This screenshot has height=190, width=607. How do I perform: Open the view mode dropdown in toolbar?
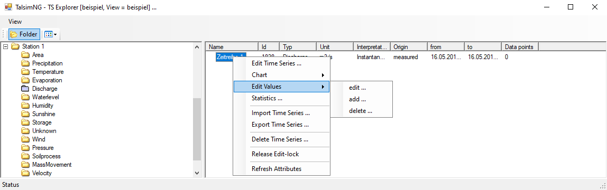pyautogui.click(x=51, y=34)
